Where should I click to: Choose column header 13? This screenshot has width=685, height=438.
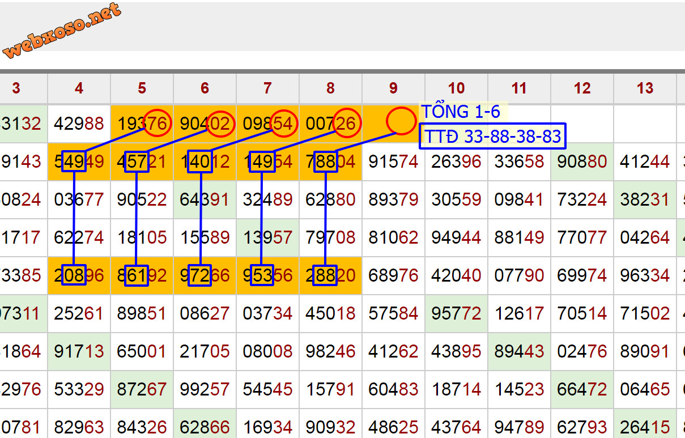point(645,88)
